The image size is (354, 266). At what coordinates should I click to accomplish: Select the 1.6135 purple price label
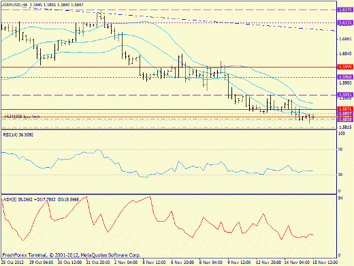[x=345, y=23]
